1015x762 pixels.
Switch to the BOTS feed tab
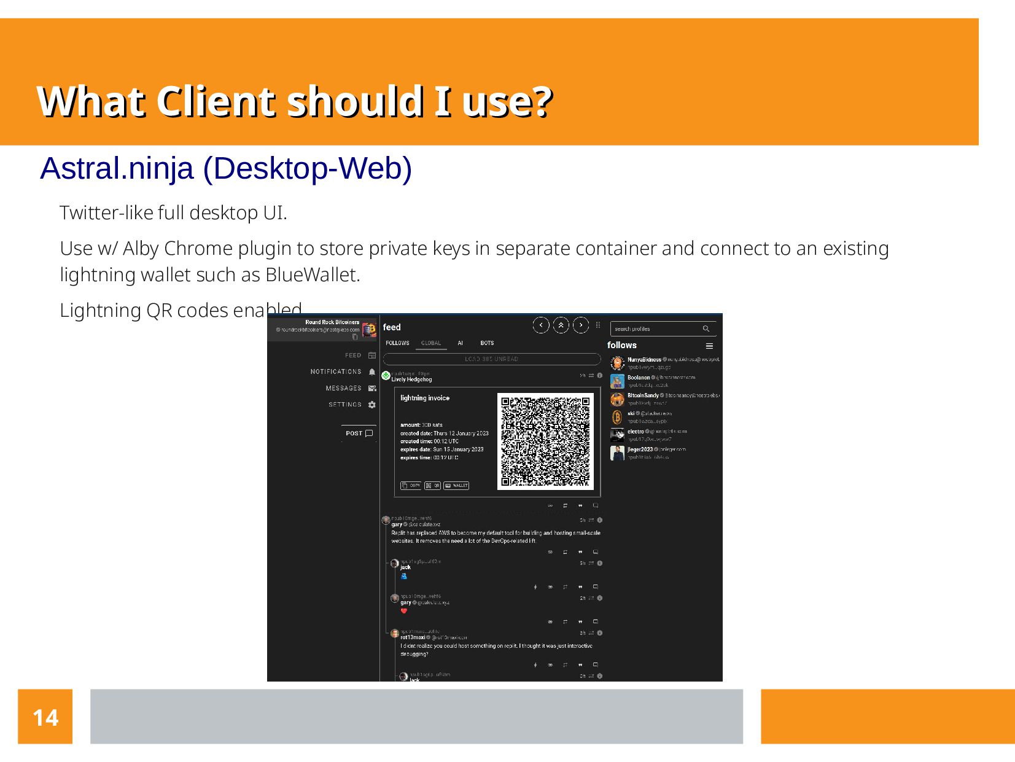point(487,343)
